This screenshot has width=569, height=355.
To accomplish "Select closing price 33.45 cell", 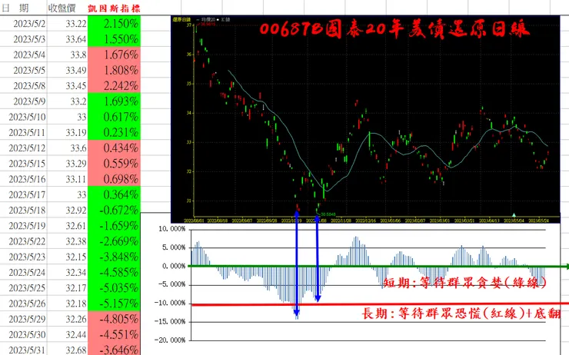I will [x=67, y=86].
